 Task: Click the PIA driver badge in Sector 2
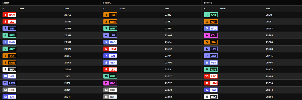110,15
